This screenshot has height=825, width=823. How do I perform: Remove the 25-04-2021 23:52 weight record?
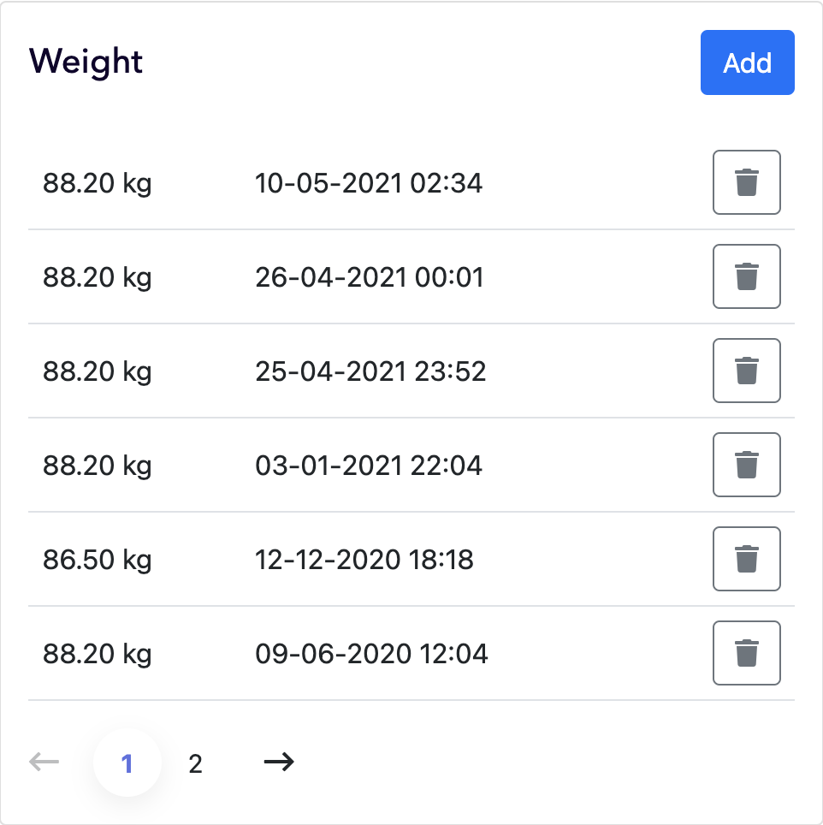(x=746, y=371)
